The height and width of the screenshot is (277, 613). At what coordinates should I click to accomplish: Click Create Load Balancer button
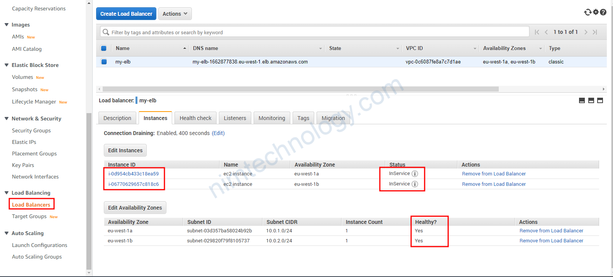pyautogui.click(x=126, y=14)
